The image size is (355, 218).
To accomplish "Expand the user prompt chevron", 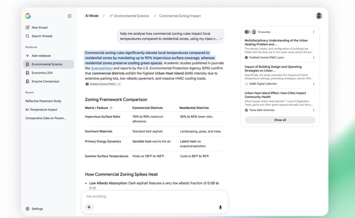I will click(221, 39).
